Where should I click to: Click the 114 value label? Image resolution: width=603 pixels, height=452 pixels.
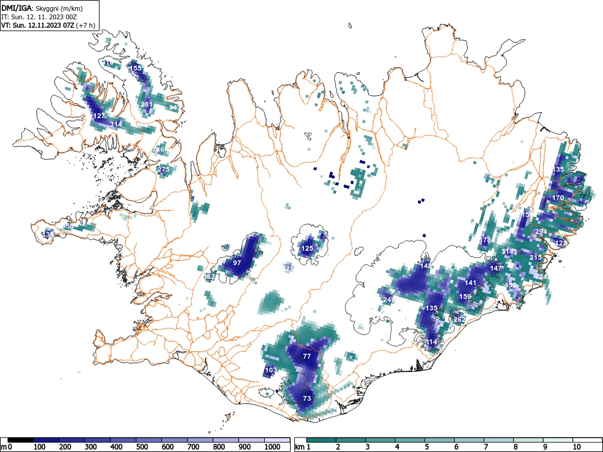click(432, 342)
